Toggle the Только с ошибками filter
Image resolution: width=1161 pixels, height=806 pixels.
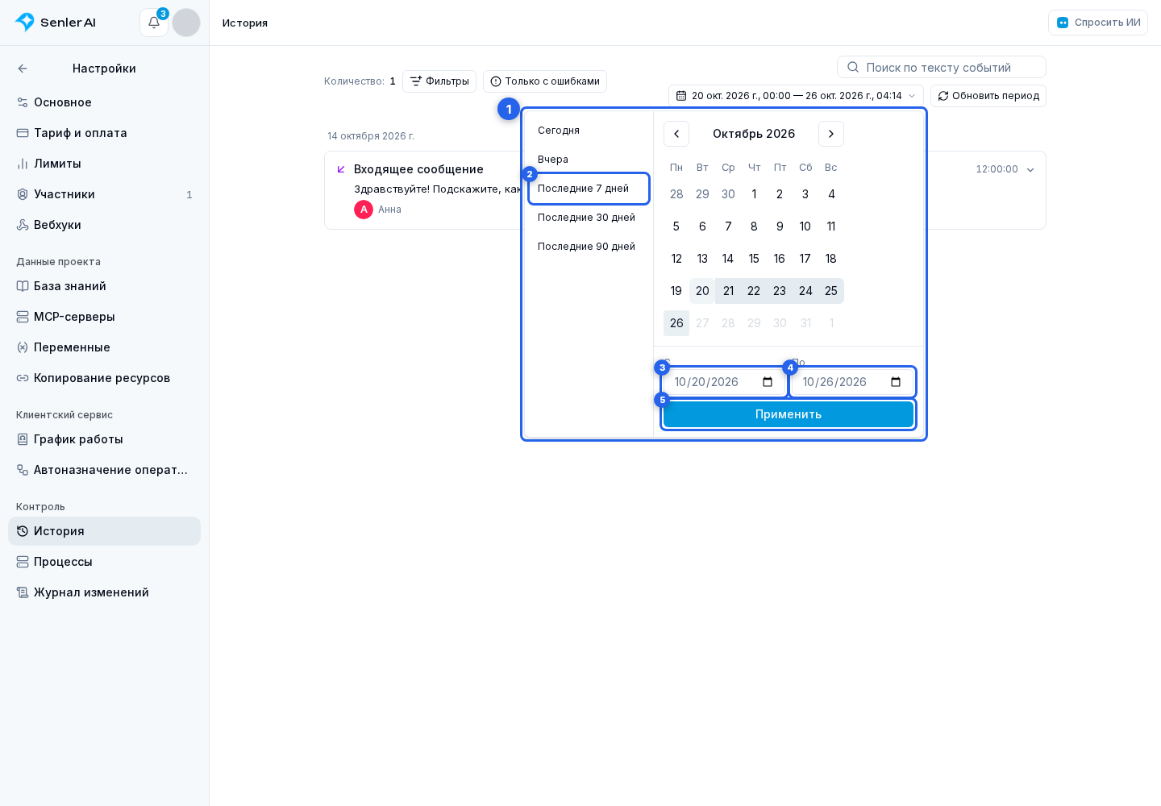coord(545,81)
